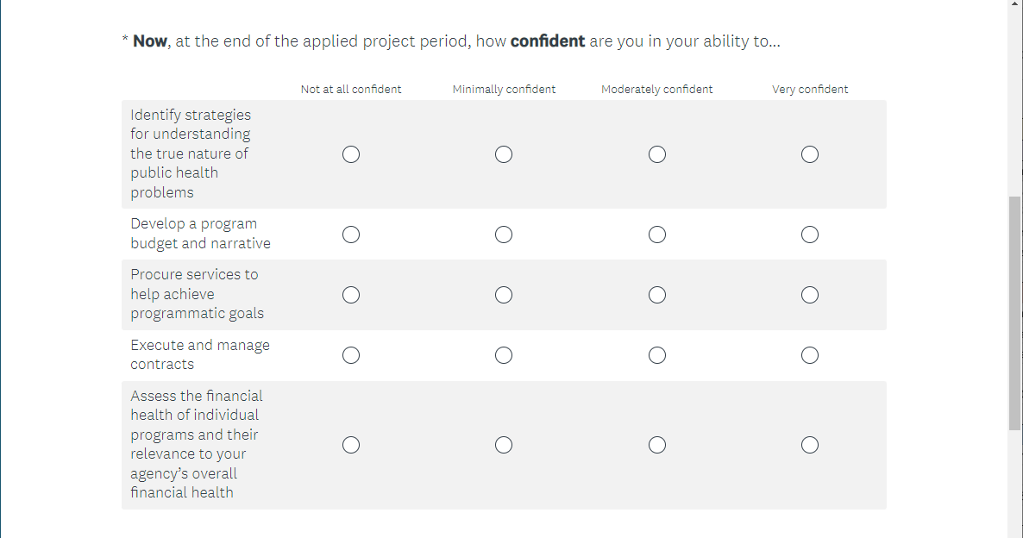Select Not at all confident for Assess financial health
The image size is (1023, 538).
351,445
